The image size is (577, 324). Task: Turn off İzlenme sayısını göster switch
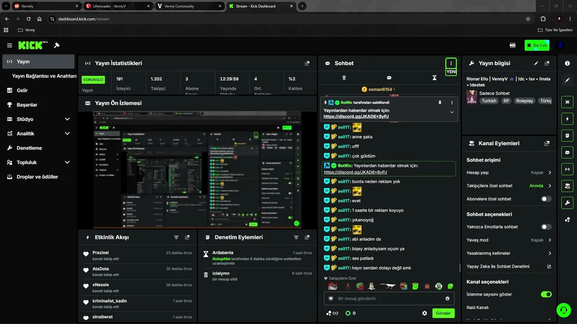click(546, 294)
